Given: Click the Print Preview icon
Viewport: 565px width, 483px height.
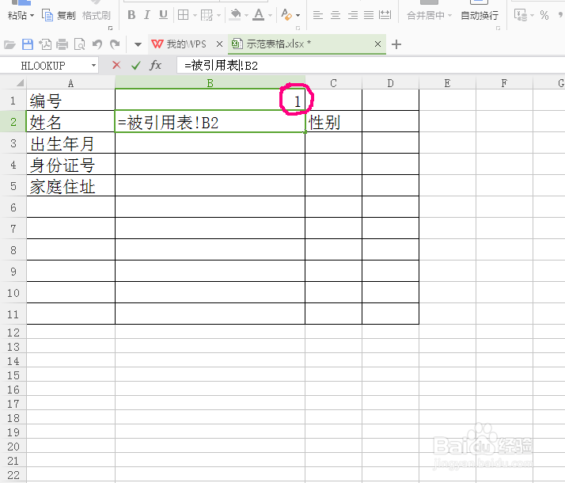Looking at the screenshot, I should (79, 44).
